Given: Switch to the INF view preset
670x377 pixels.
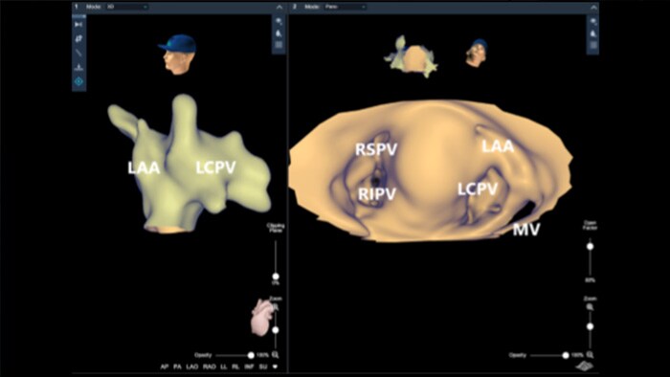Looking at the screenshot, I should point(249,366).
